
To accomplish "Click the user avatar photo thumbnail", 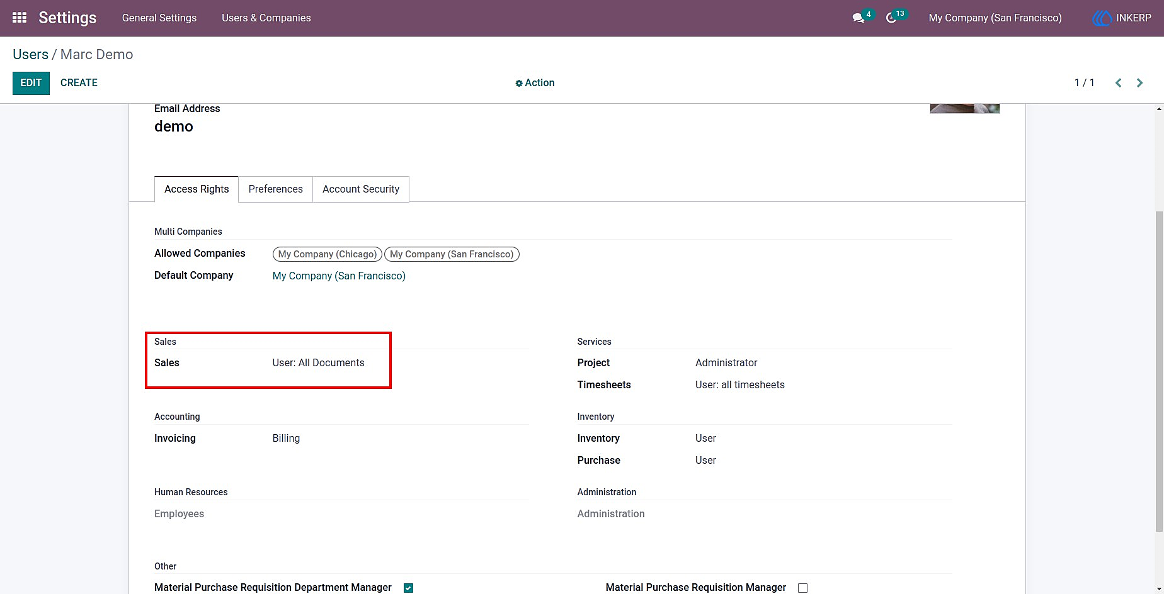I will point(964,108).
